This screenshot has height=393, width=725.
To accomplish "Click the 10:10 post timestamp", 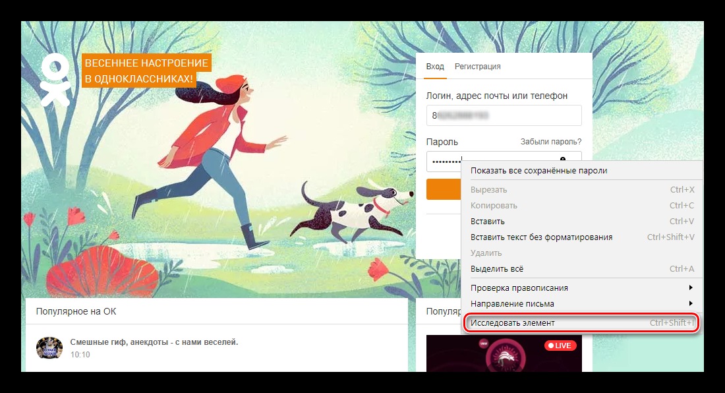I will [x=80, y=355].
